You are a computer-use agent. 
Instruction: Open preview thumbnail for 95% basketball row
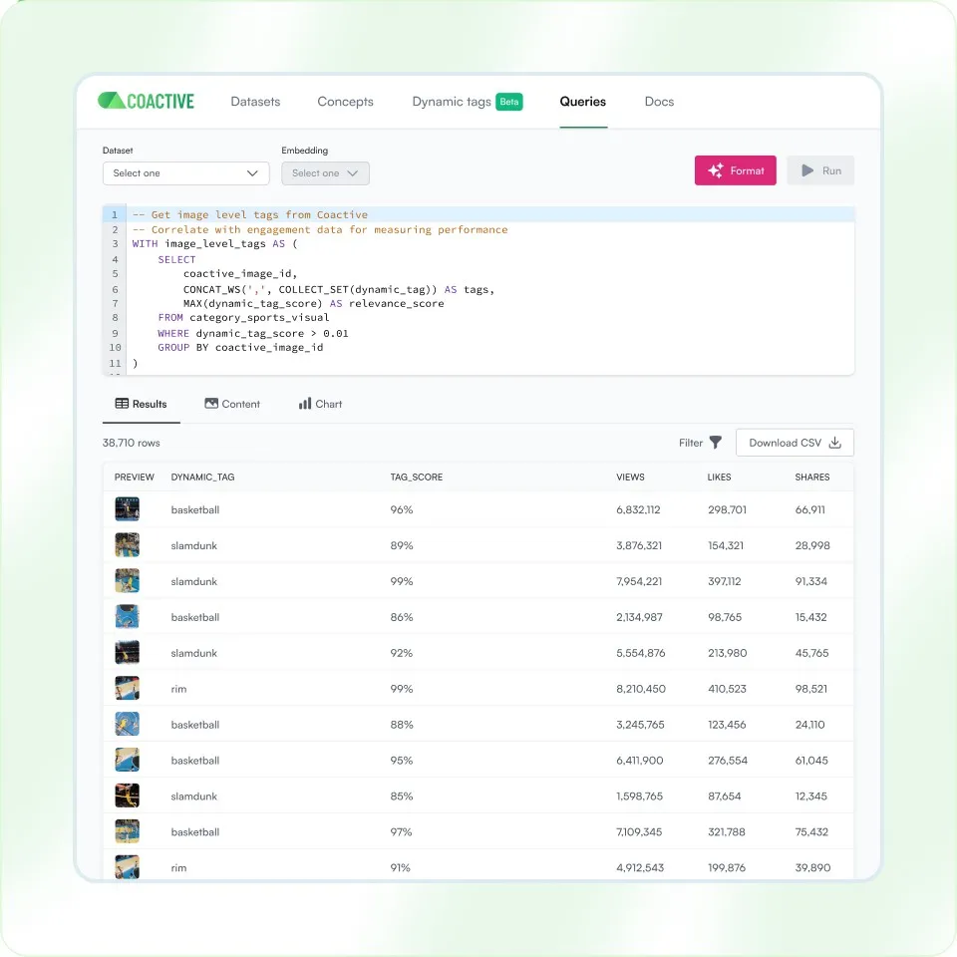[x=127, y=761]
